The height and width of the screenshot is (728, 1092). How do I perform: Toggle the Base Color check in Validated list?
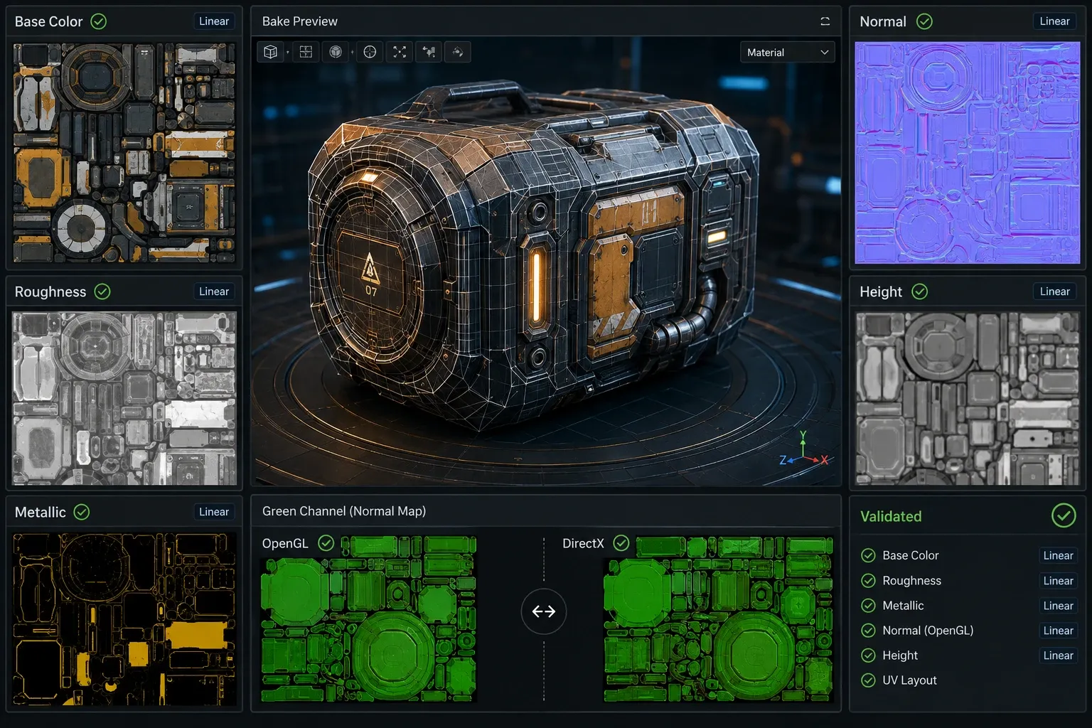click(868, 555)
